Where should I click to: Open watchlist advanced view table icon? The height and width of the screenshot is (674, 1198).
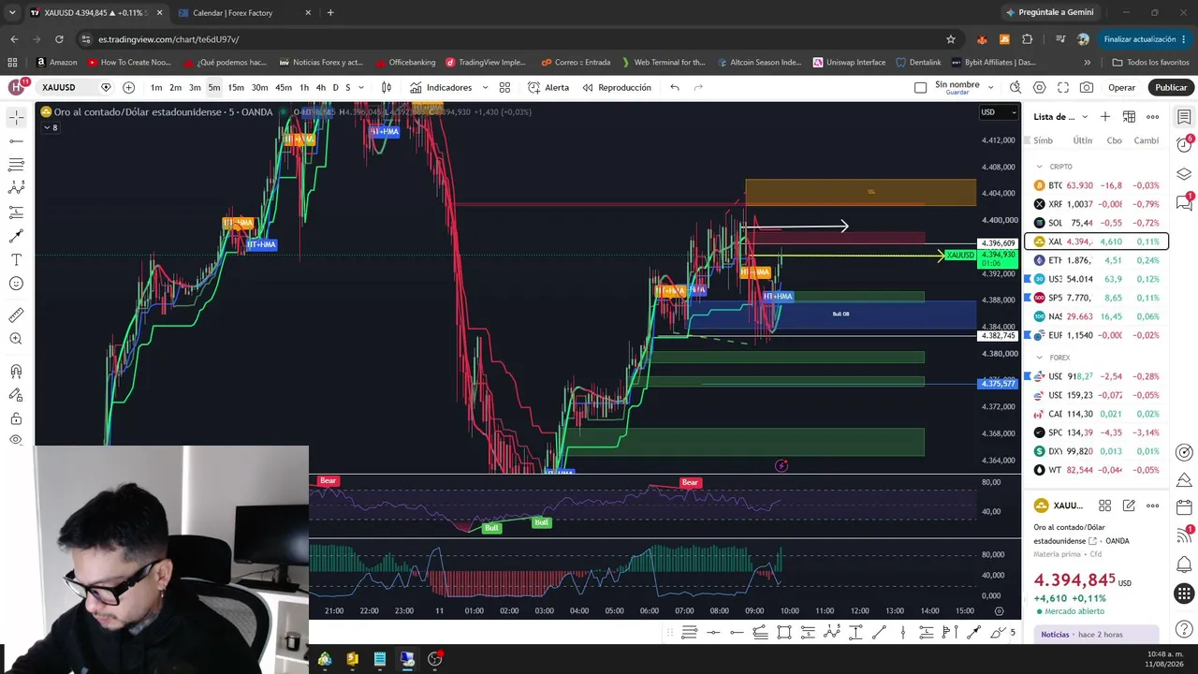point(1129,117)
